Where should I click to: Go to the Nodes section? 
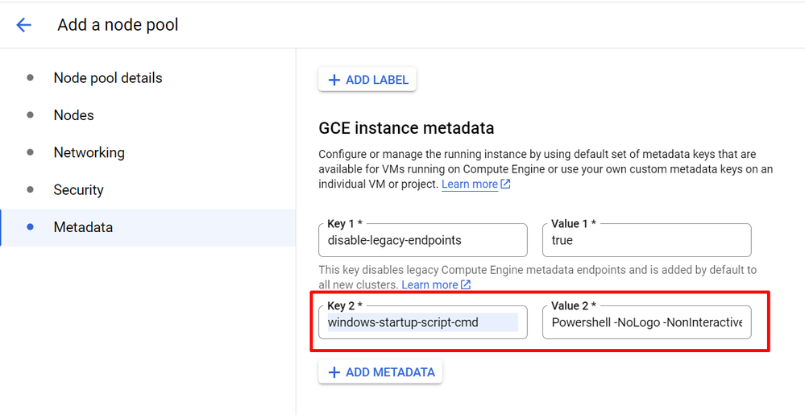pyautogui.click(x=74, y=115)
